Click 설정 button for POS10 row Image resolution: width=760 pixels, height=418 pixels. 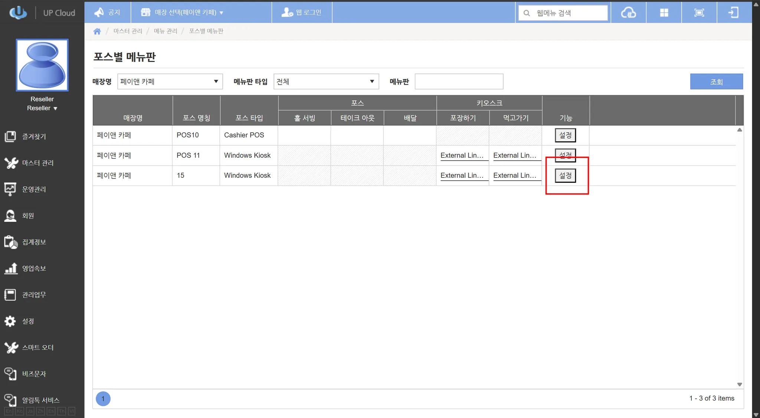pos(565,135)
